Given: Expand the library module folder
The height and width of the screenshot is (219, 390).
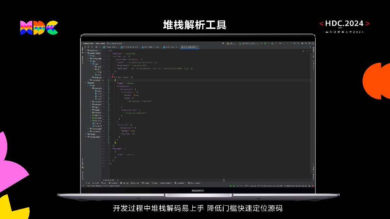Looking at the screenshot, I should (86, 134).
